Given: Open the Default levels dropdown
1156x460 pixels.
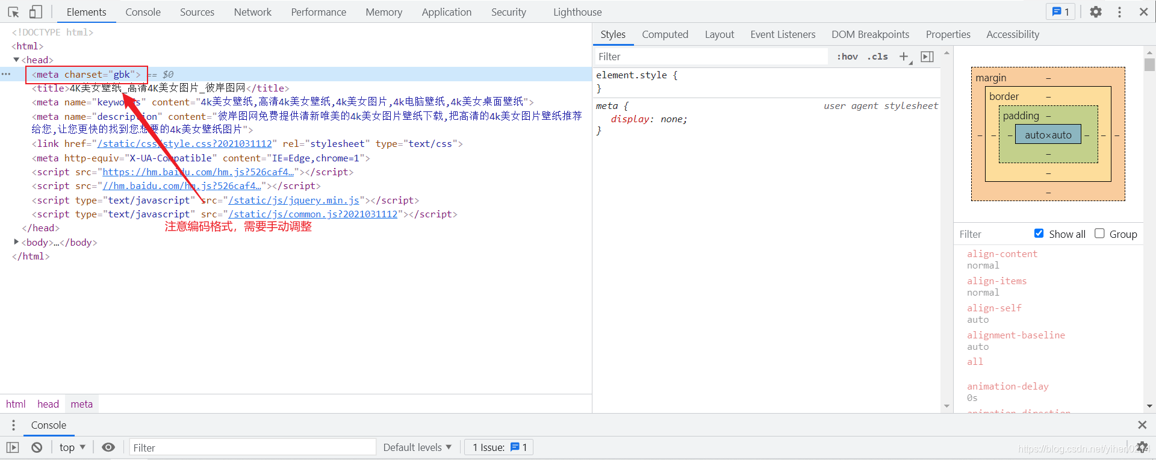Looking at the screenshot, I should tap(417, 447).
